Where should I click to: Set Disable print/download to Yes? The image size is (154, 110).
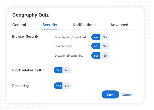pos(96,37)
